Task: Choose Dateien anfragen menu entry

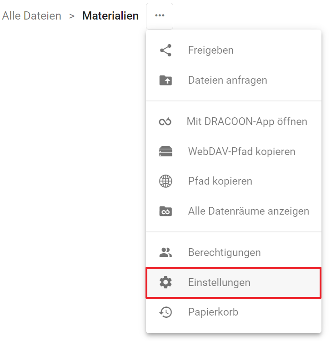Action: 234,80
